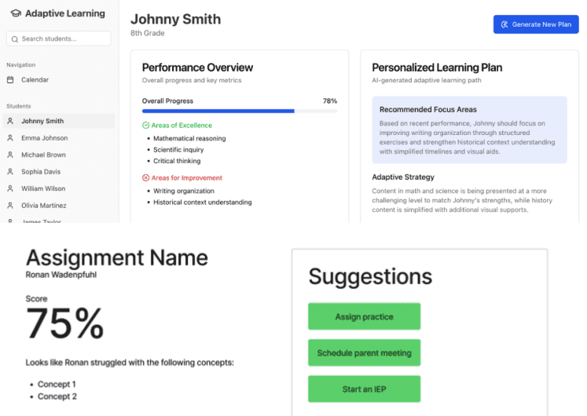Click the Concept 1 list item
Viewport: 587px width, 416px height.
[57, 385]
